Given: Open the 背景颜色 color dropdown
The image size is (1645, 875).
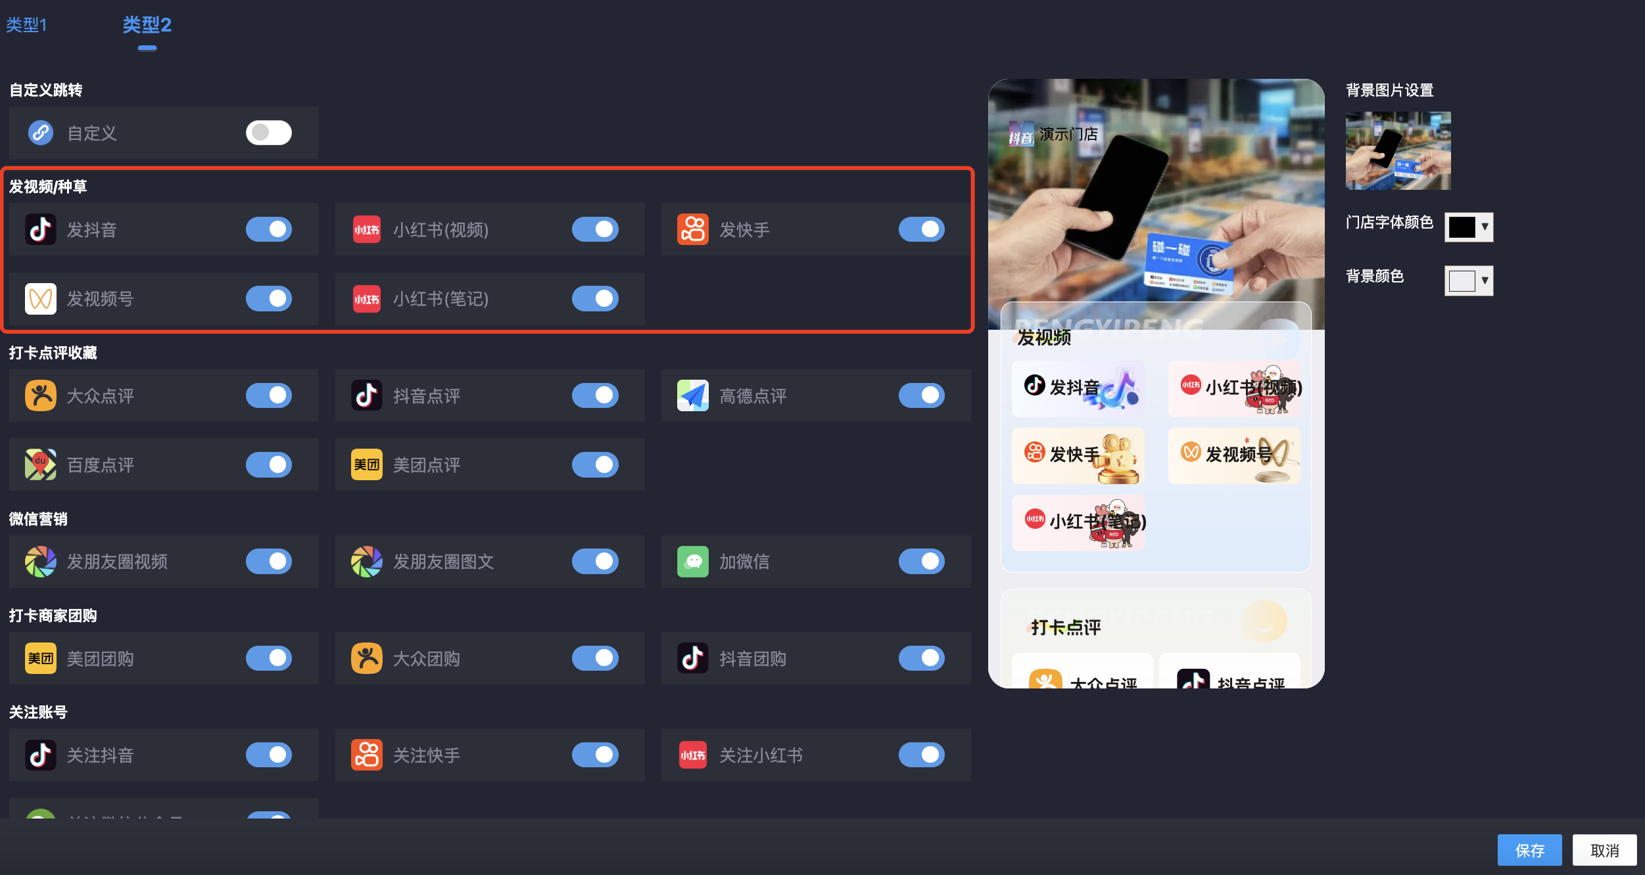Looking at the screenshot, I should click(x=1468, y=281).
